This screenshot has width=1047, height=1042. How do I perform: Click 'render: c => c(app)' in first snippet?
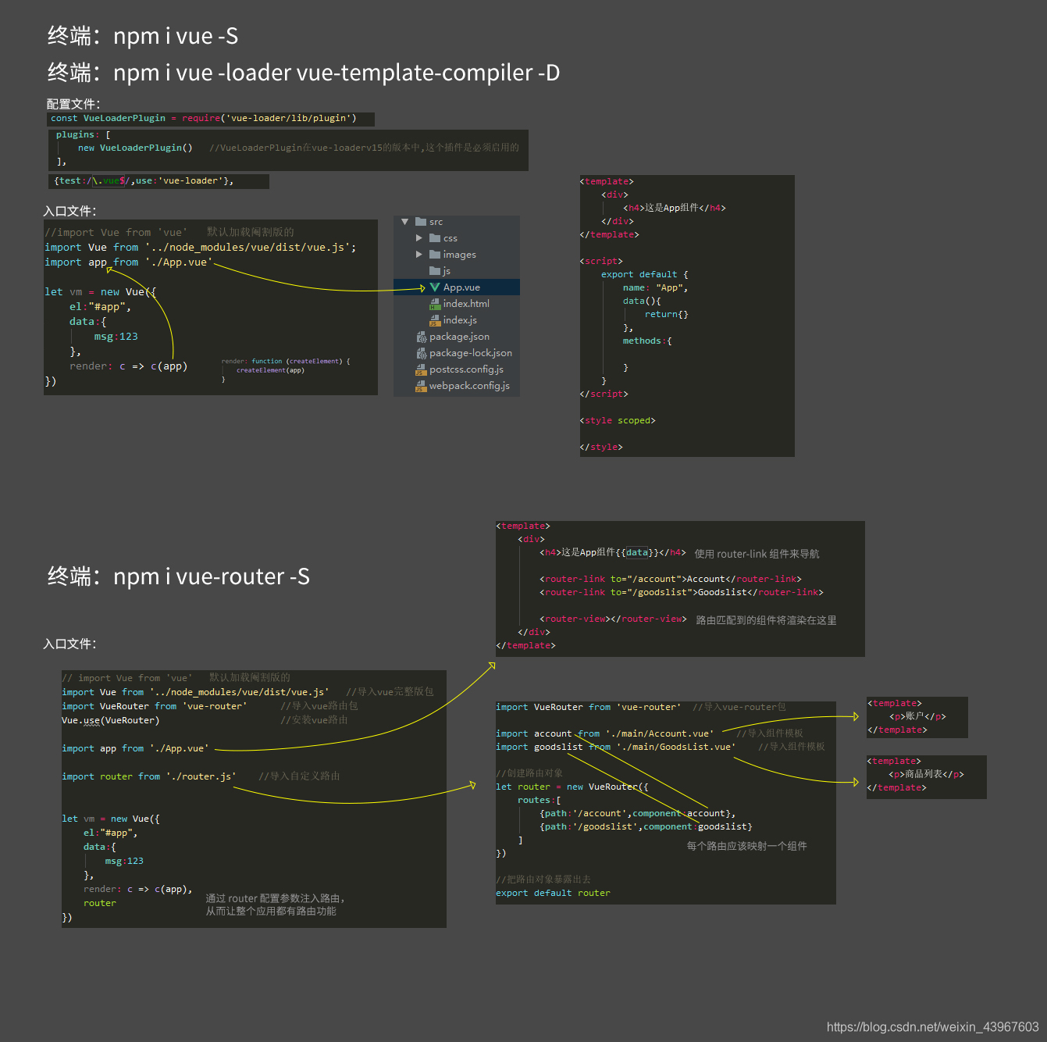tap(129, 366)
